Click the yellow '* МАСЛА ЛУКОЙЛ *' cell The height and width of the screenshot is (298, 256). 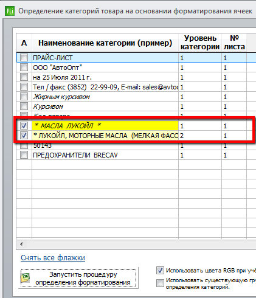click(105, 126)
